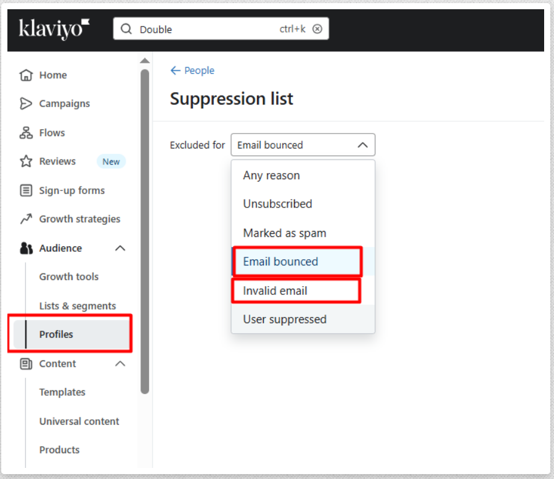Screen dimensions: 554x479
Task: Choose Marked as spam option
Action: click(x=303, y=233)
